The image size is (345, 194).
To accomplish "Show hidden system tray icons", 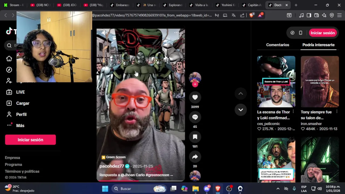I will point(278,189).
